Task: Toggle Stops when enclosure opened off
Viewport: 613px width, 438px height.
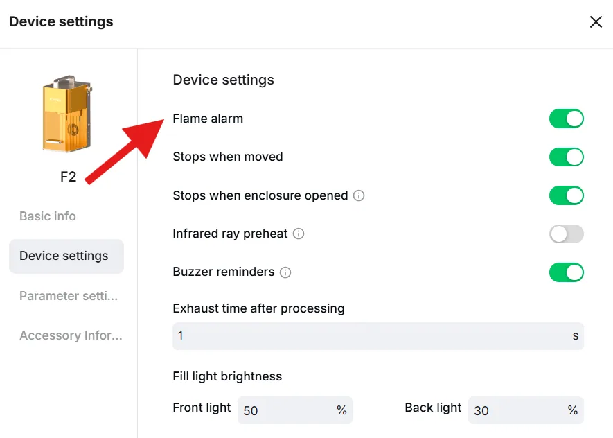Action: click(566, 195)
